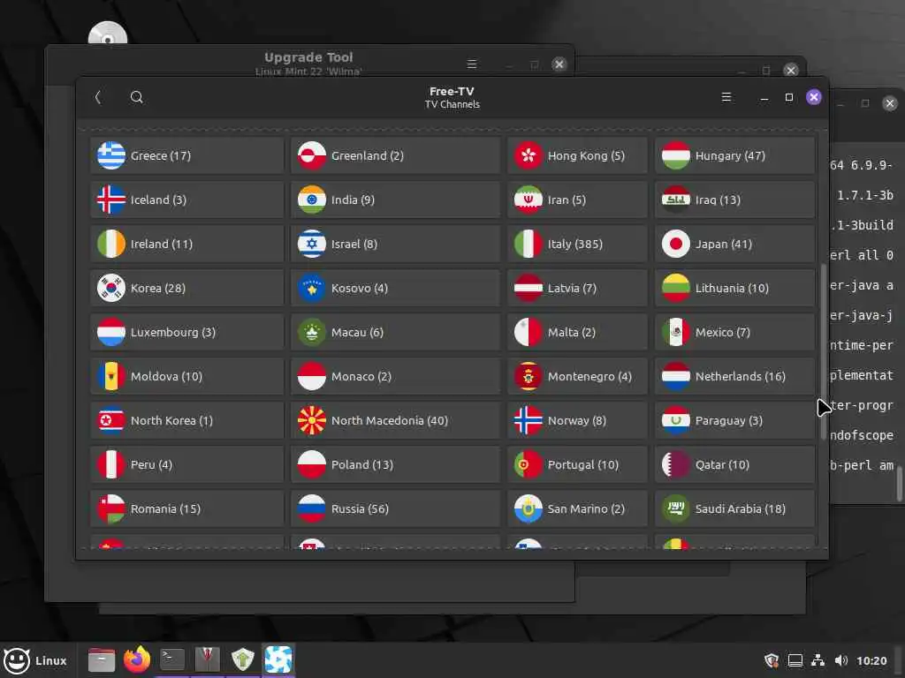
Task: Open the shield security icon in tray
Action: (771, 660)
